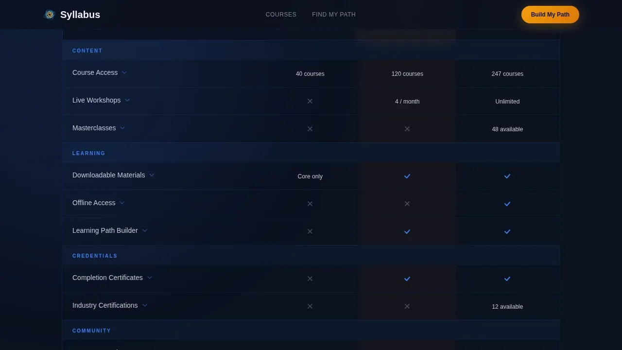Image resolution: width=622 pixels, height=350 pixels.
Task: Expand the Learning Path Builder chevron
Action: tap(145, 230)
